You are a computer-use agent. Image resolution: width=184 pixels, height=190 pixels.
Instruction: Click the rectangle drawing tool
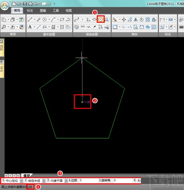(x=62, y=20)
